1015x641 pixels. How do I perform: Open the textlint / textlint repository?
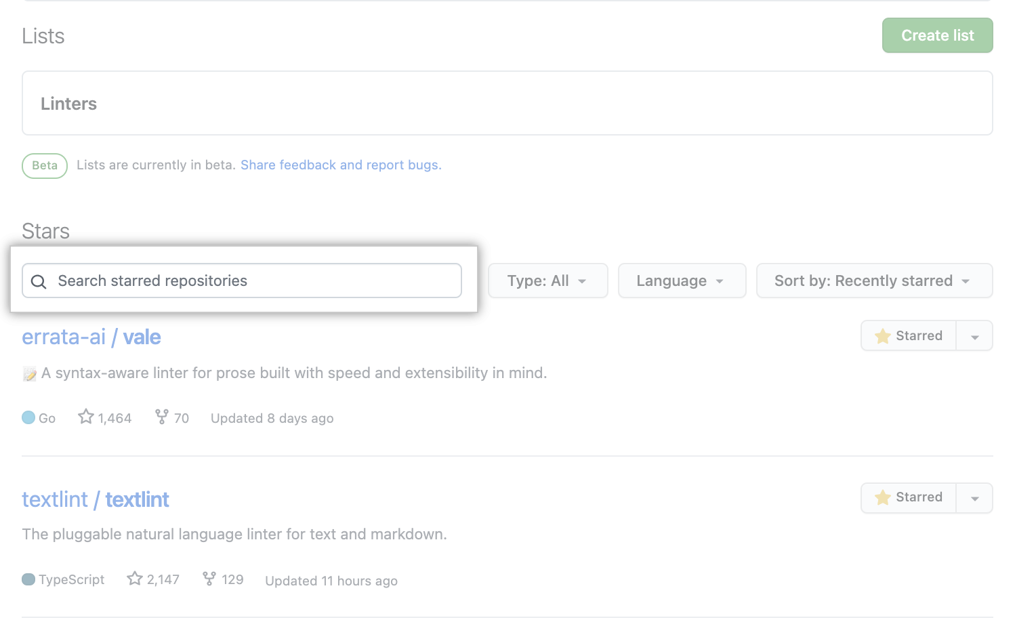96,499
